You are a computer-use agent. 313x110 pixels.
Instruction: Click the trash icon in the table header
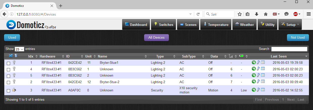[x=16, y=56]
